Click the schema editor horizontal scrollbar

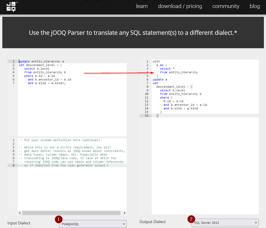[71, 213]
